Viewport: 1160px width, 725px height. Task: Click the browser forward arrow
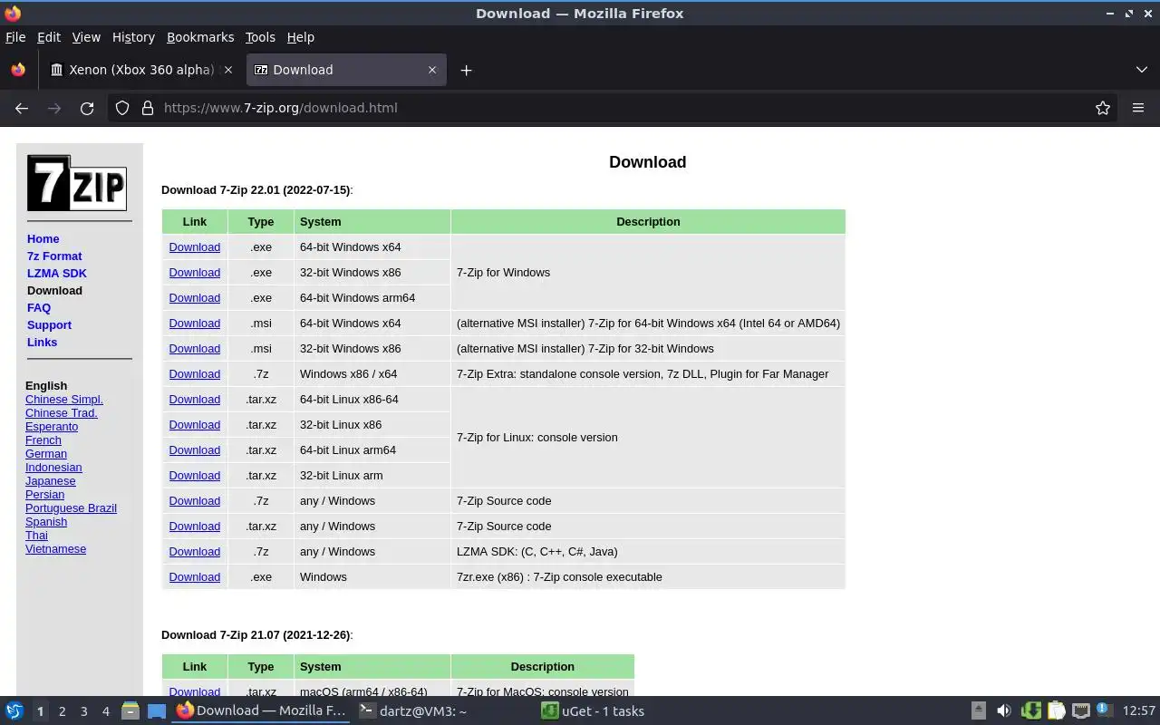(x=54, y=108)
